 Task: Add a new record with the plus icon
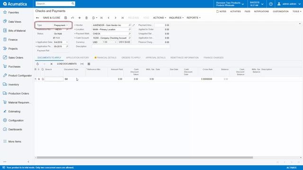[80, 18]
